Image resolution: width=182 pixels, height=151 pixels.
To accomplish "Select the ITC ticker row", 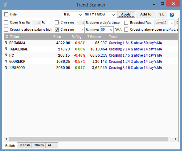I will (x=91, y=55).
